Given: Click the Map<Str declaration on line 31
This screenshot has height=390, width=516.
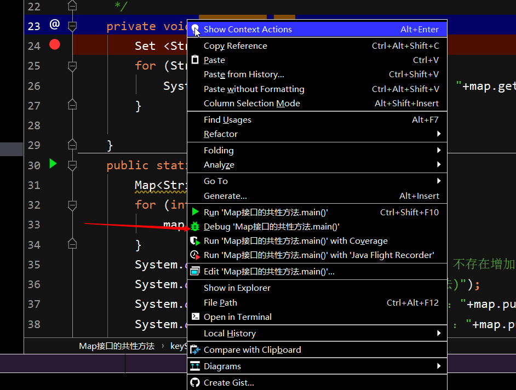Looking at the screenshot, I should [160, 185].
